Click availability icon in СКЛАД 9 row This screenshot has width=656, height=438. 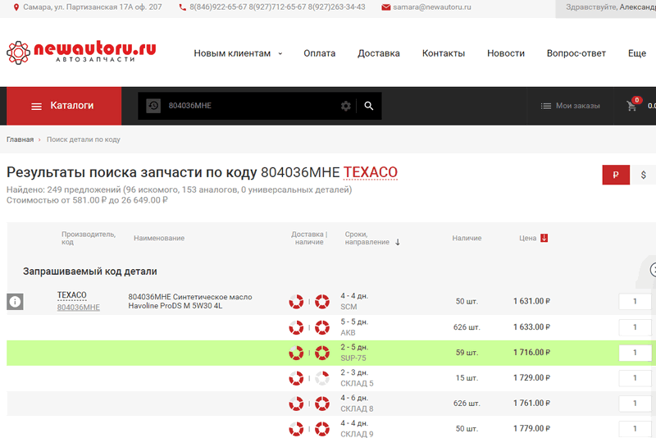[322, 429]
